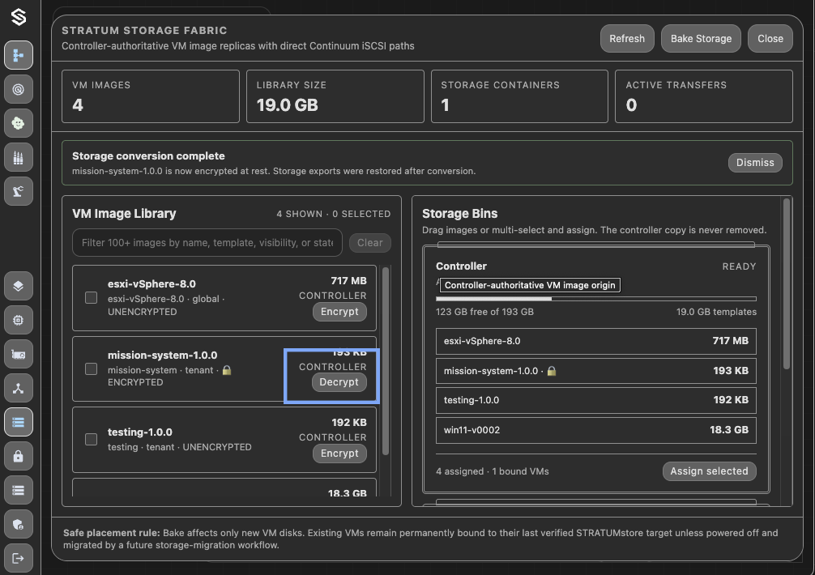Click '4 assigned · 1 bound VMs' text
815x575 pixels.
coord(493,471)
